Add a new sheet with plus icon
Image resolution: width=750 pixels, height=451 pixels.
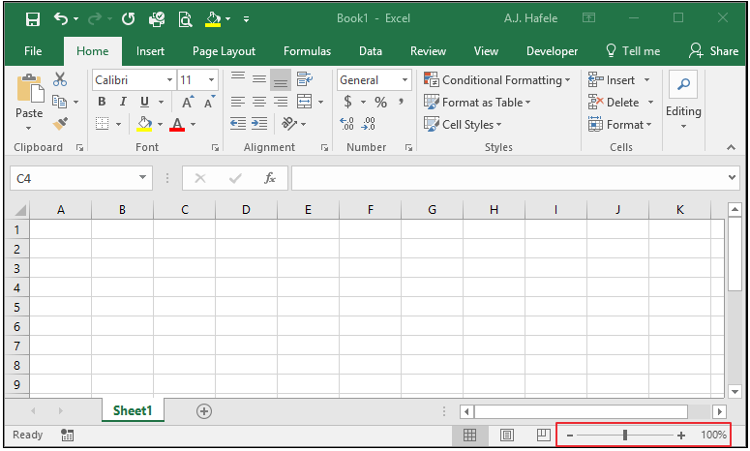[x=204, y=411]
